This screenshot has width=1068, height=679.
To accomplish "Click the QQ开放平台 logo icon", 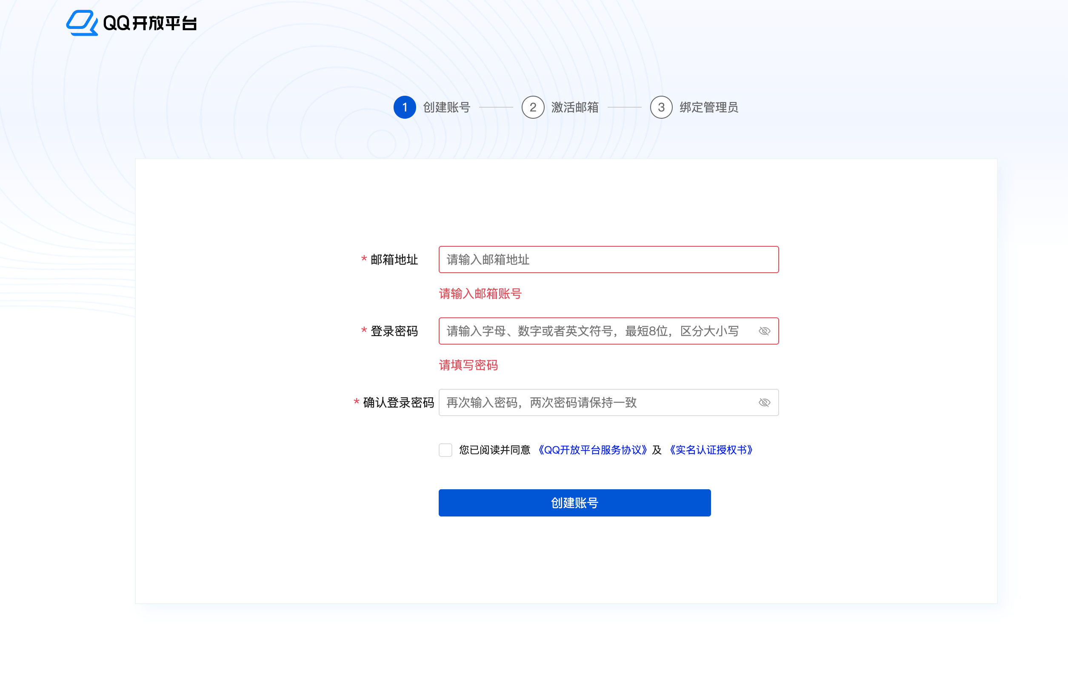I will pos(82,23).
